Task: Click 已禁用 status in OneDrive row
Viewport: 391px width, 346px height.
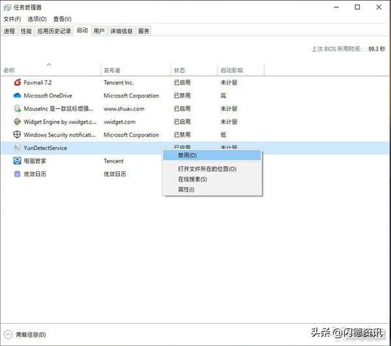Action: [182, 96]
